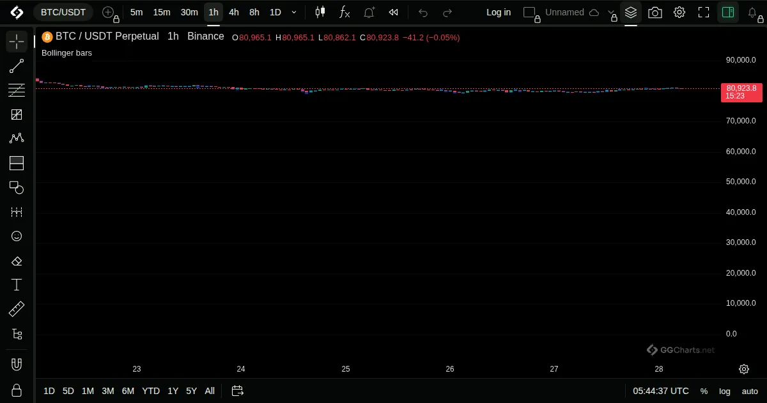Set date range to 5D
This screenshot has height=403, width=767.
click(68, 391)
